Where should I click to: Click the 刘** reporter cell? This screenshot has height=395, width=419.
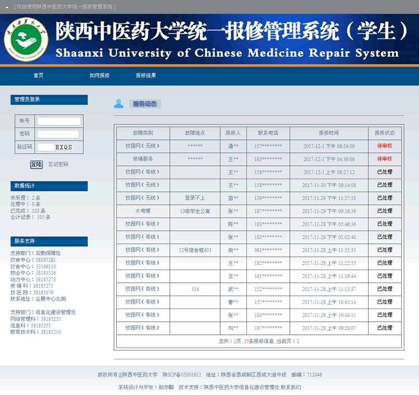[x=234, y=328]
